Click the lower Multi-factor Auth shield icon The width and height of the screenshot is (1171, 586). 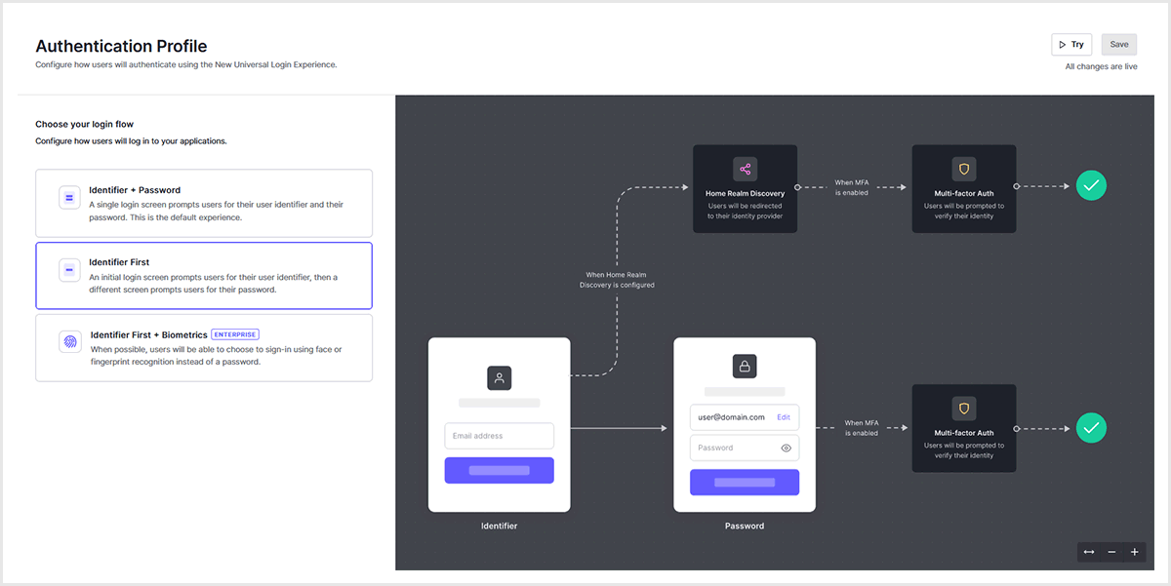pos(963,409)
